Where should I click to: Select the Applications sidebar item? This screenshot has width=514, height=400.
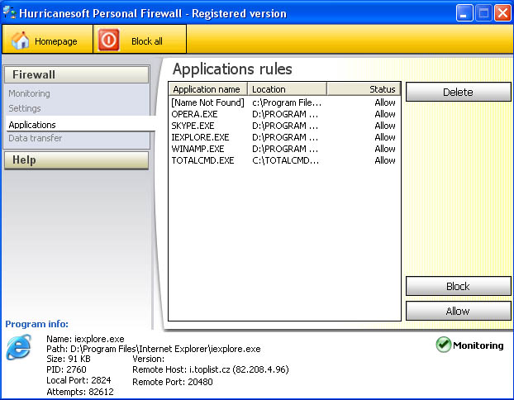click(80, 125)
